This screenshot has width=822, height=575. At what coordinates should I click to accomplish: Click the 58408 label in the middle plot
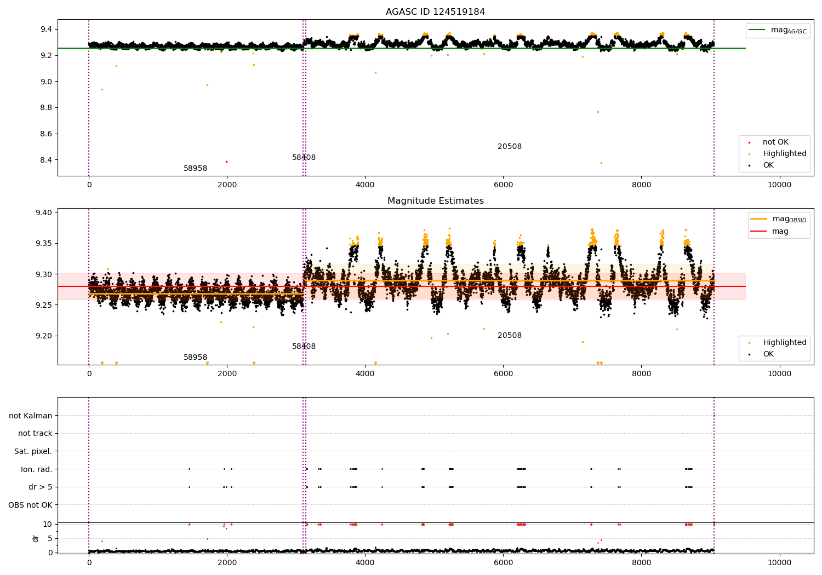[x=304, y=347]
